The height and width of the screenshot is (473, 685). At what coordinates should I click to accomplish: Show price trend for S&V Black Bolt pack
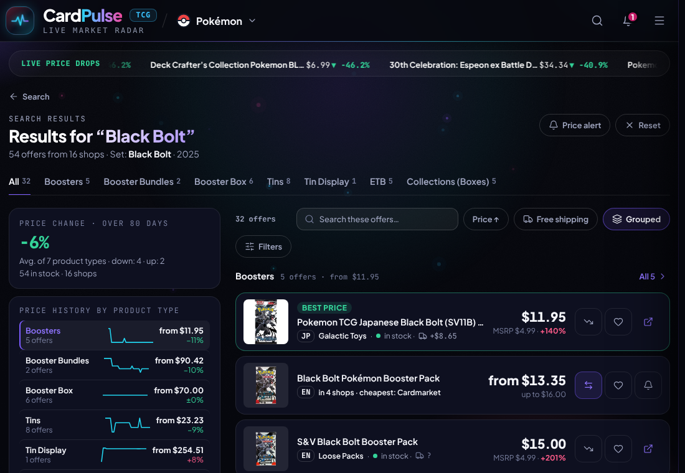[x=588, y=449]
